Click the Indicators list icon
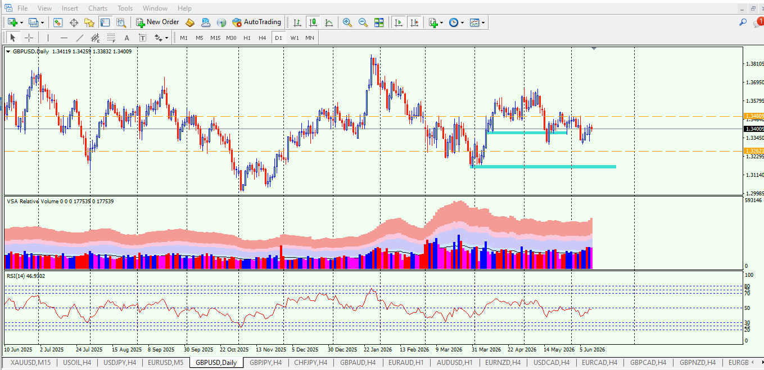The height and width of the screenshot is (370, 764). pyautogui.click(x=433, y=22)
